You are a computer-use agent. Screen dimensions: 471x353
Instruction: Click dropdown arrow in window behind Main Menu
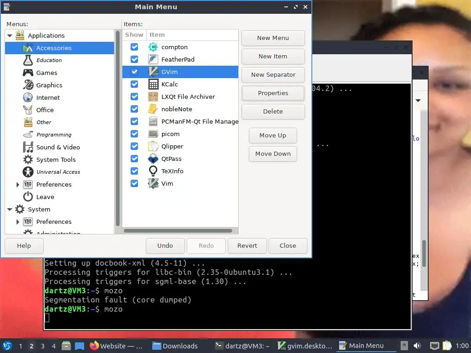[x=418, y=101]
